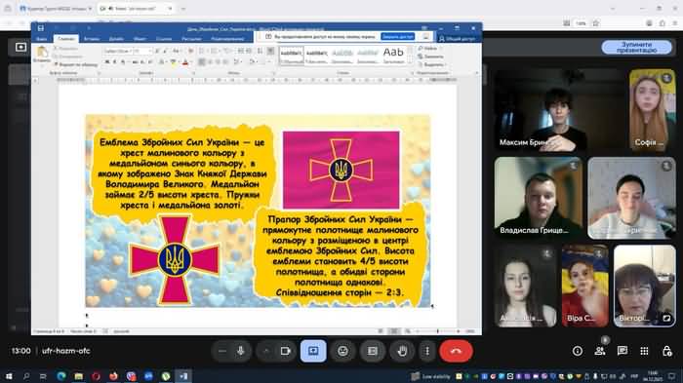Open emoji reactions in Meet
This screenshot has height=383, width=683.
click(342, 351)
